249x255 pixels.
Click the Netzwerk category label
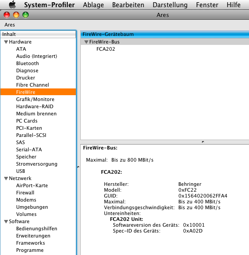coord(20,178)
